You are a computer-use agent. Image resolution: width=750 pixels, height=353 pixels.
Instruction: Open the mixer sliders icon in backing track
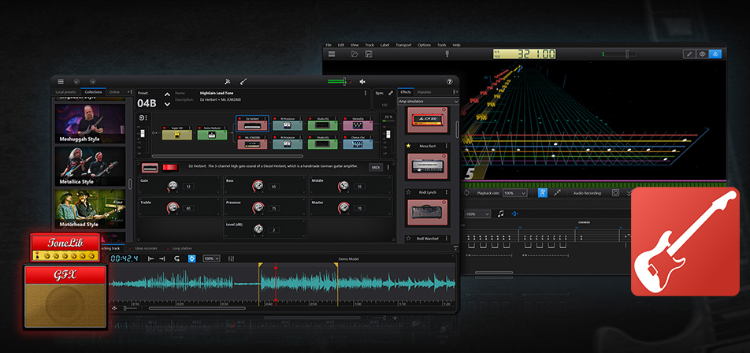pos(232,258)
